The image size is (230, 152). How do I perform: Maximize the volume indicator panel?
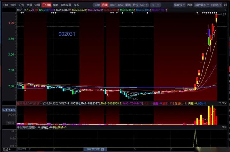[x=223, y=103]
